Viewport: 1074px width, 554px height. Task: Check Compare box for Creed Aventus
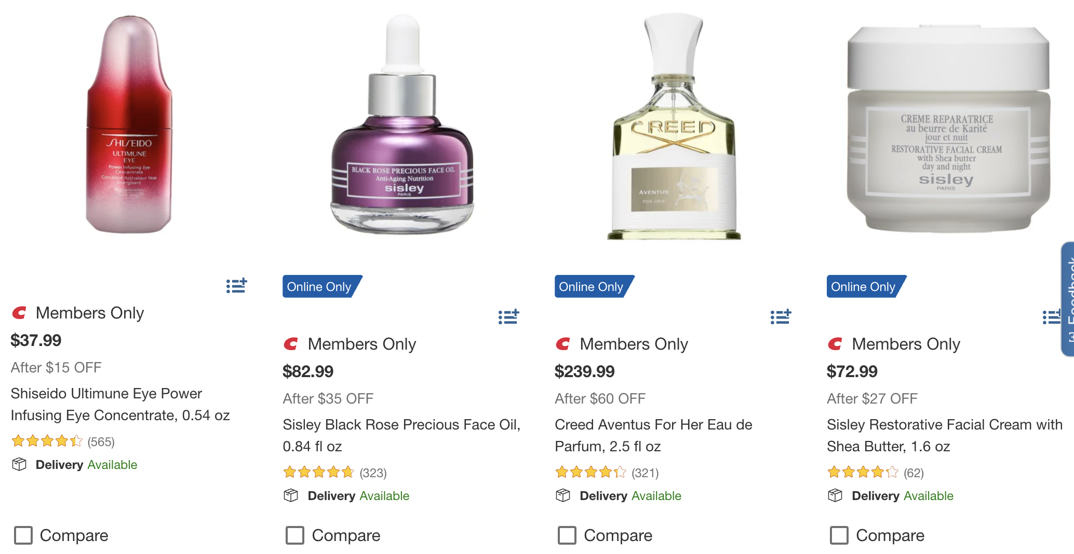[567, 535]
